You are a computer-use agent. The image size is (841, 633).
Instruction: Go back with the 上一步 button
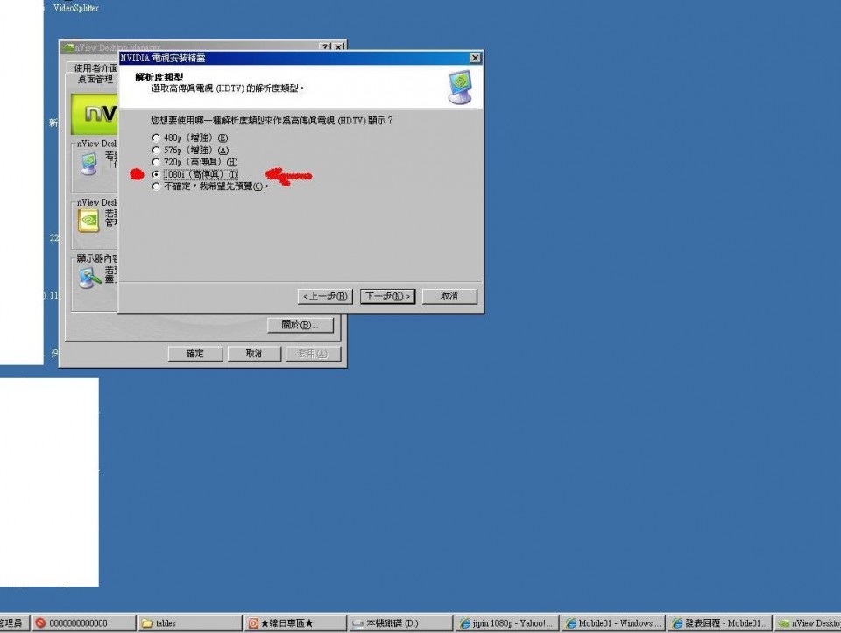pyautogui.click(x=325, y=297)
